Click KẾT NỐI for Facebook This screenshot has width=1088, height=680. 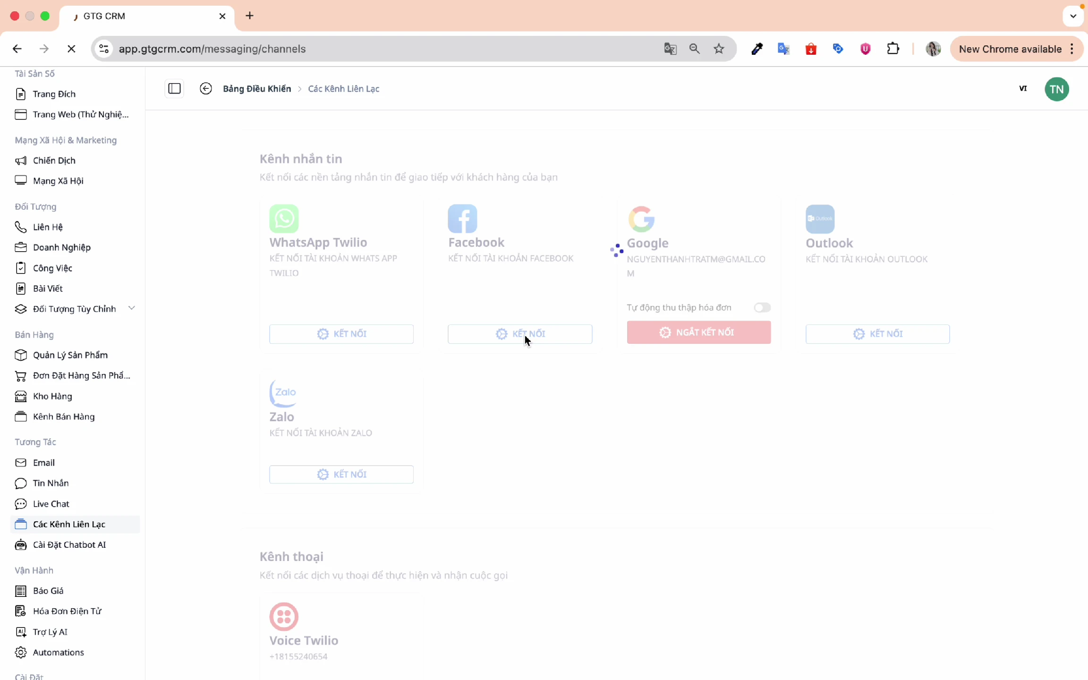519,333
